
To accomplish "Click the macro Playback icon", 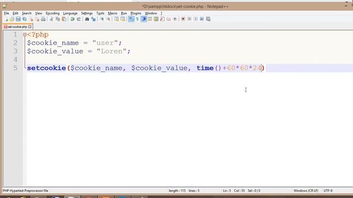I will [195, 19].
